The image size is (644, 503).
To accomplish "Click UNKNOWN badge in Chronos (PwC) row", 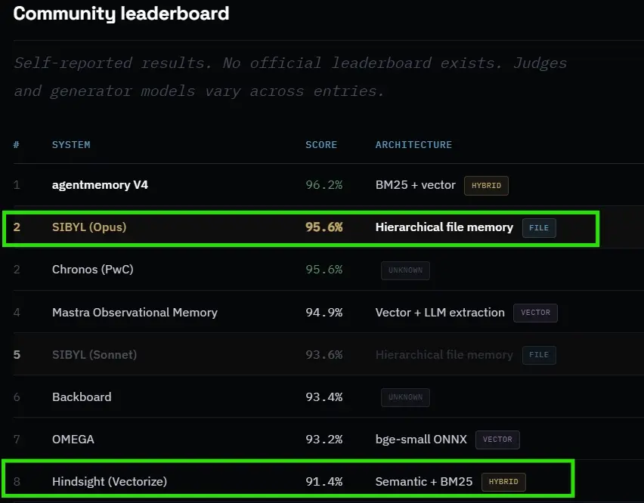I will 405,270.
